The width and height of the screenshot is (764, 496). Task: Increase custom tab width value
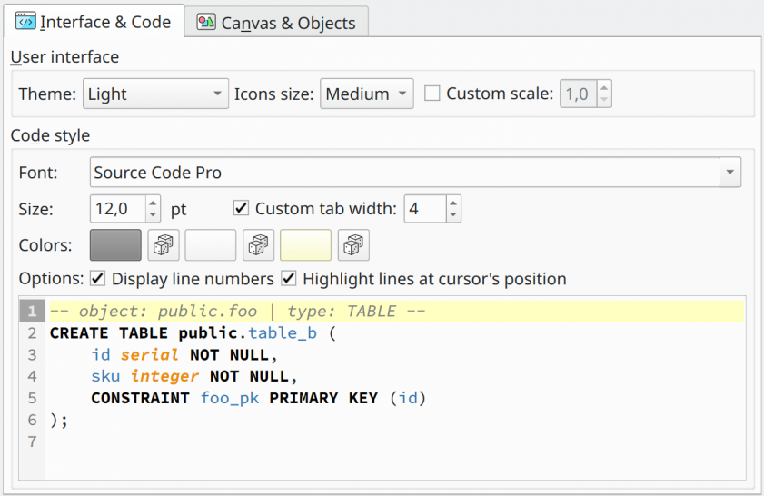(x=453, y=203)
